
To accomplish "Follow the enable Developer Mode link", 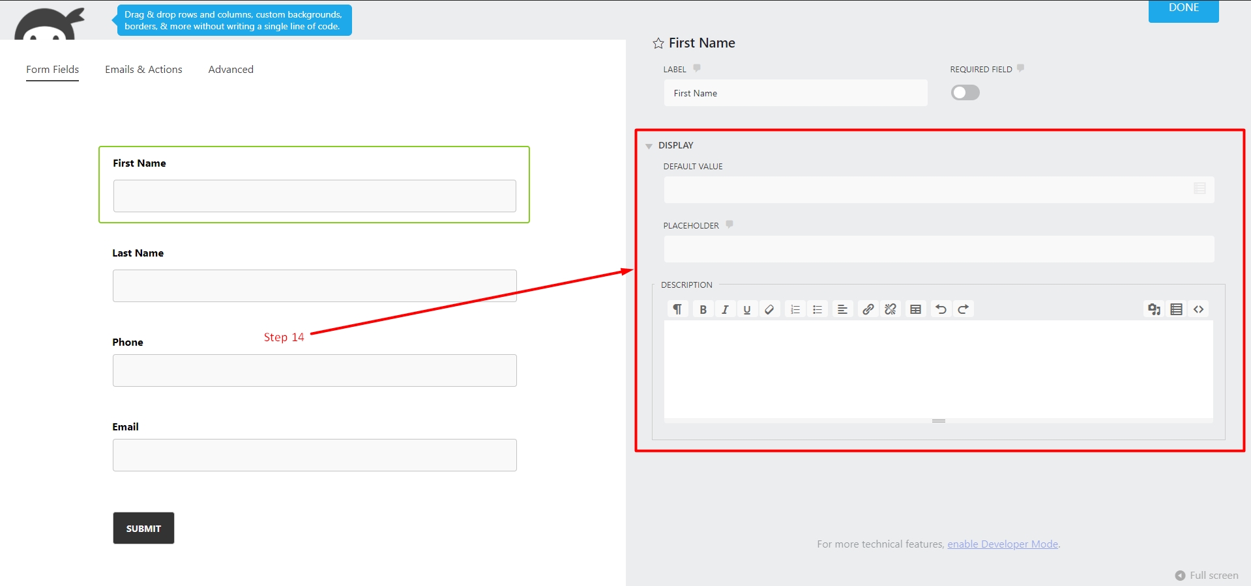I will (1003, 544).
